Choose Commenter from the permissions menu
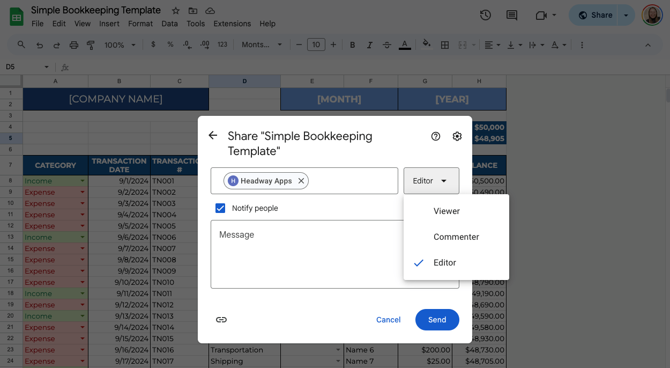The height and width of the screenshot is (368, 670). click(456, 237)
